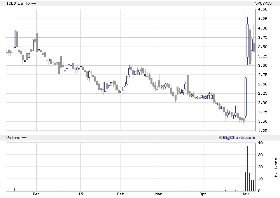This screenshot has width=280, height=198.
Task: Click the 20 volume axis label
Action: [x=260, y=167]
